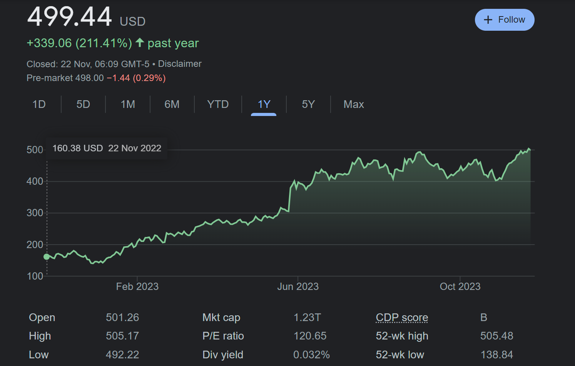Click the Feb 2023 axis label
The image size is (575, 366).
[137, 287]
